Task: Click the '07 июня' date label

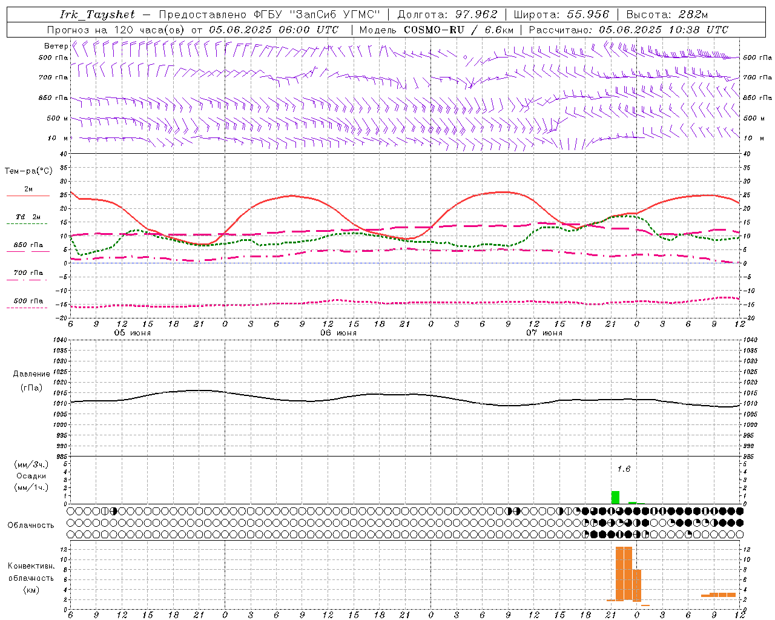Action: click(544, 333)
